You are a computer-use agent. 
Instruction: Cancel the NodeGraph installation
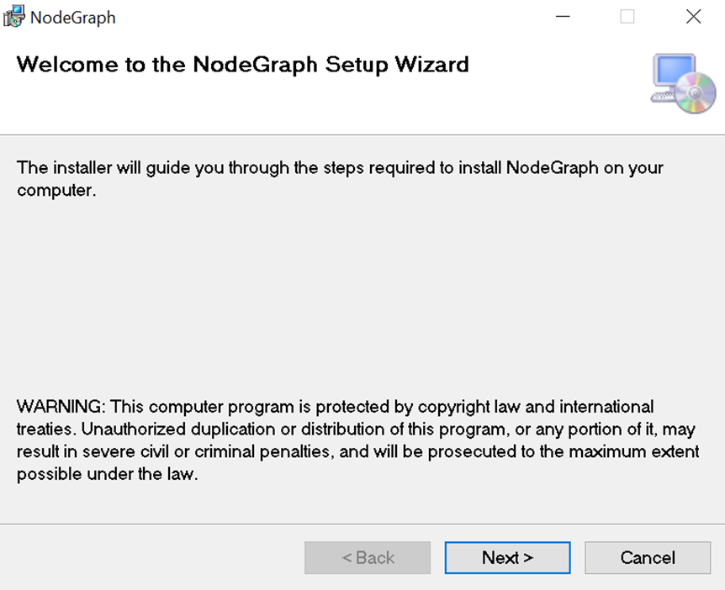(x=648, y=557)
